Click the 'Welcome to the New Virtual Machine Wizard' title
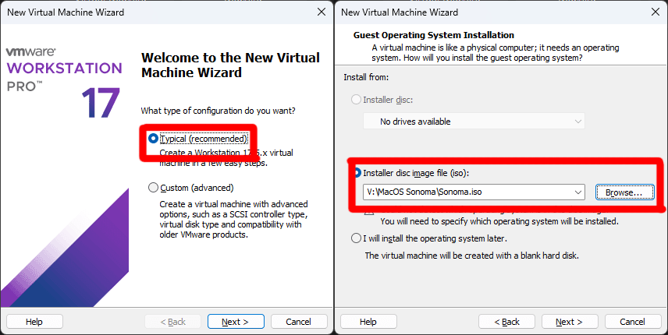Image resolution: width=668 pixels, height=335 pixels. point(230,65)
